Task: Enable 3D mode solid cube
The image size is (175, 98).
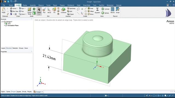Action: click(34, 13)
